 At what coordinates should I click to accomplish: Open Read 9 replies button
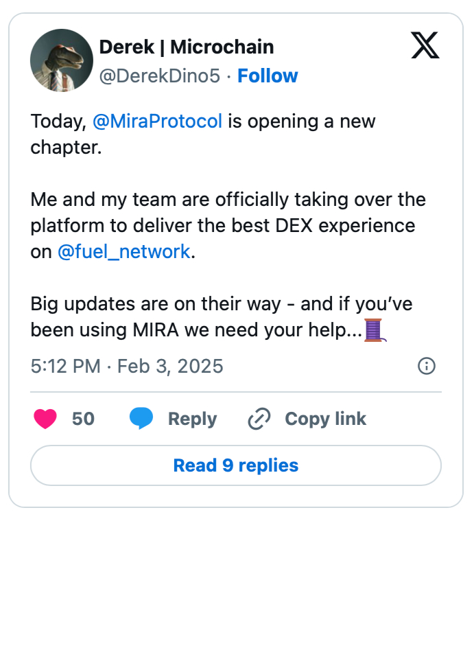coord(236,465)
